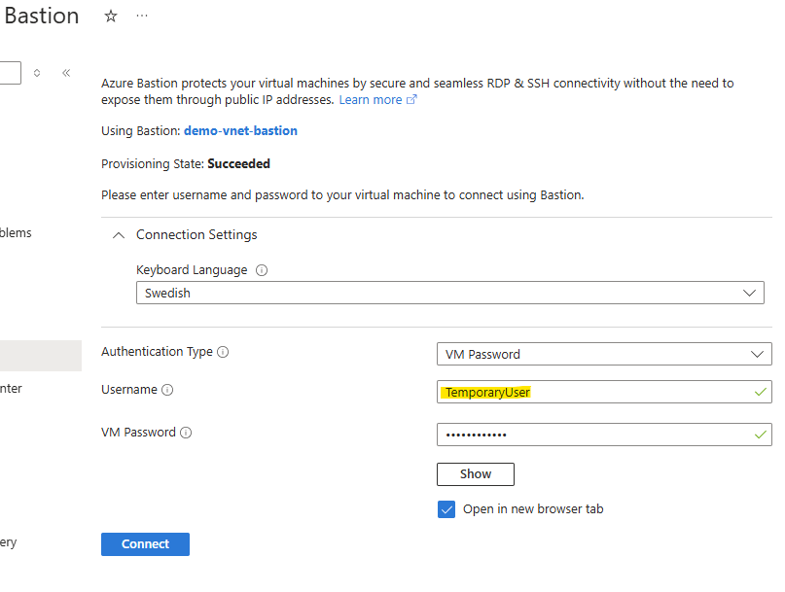Screen dimensions: 785x592
Task: Uncheck Open in new browser tab
Action: [x=446, y=509]
